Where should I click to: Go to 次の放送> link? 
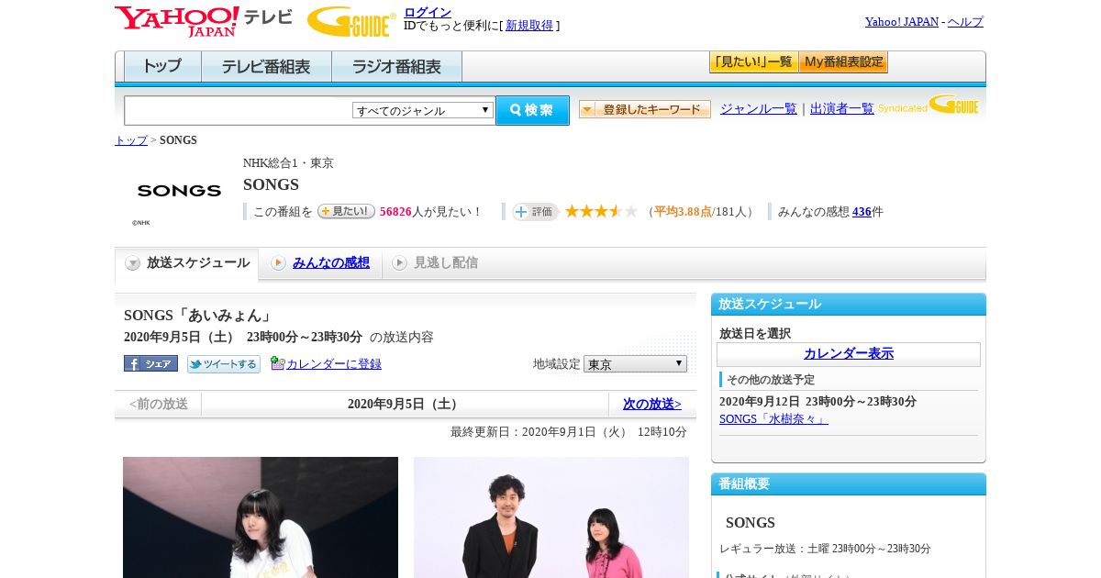[x=652, y=405]
